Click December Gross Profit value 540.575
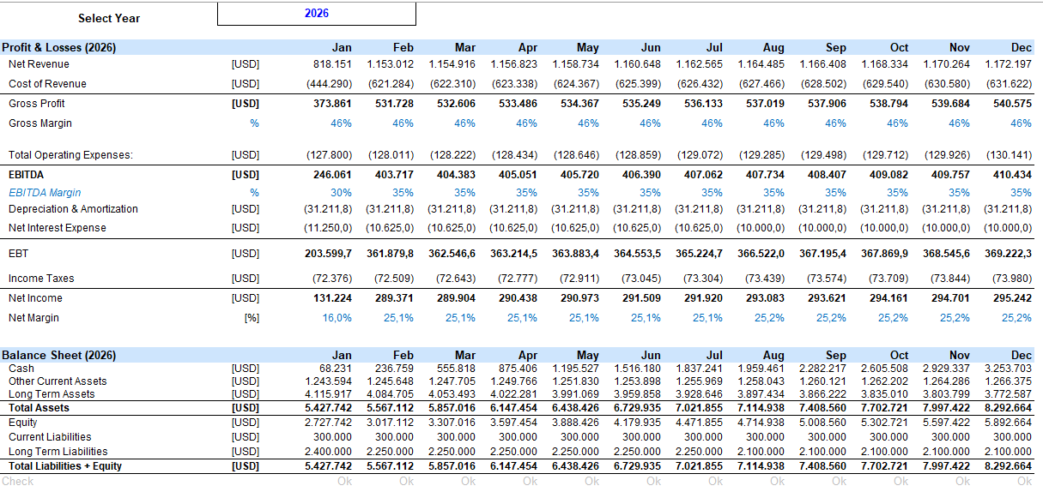The width and height of the screenshot is (1043, 492). point(1012,104)
